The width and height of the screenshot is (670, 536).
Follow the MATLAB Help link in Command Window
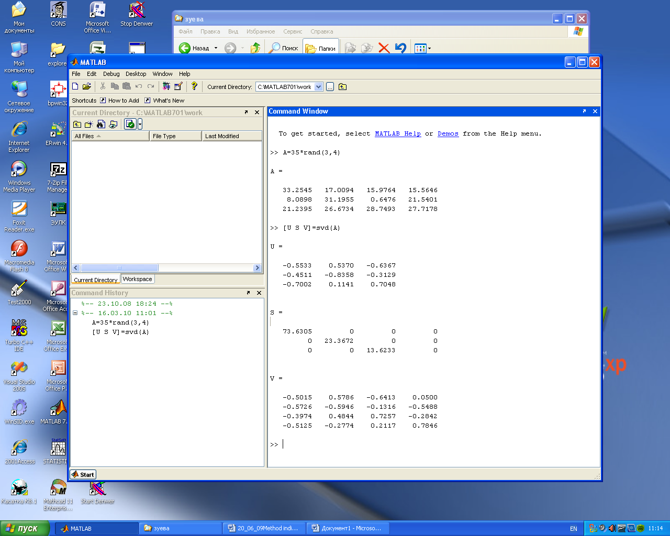pyautogui.click(x=398, y=133)
